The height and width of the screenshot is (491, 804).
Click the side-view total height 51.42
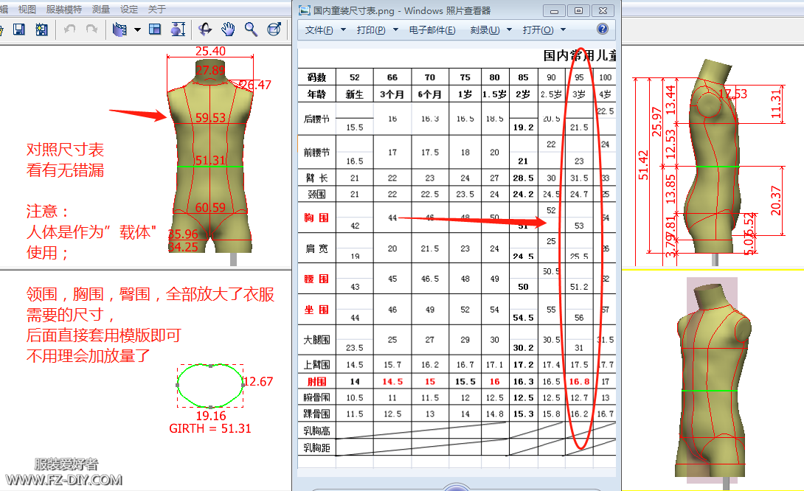click(643, 165)
